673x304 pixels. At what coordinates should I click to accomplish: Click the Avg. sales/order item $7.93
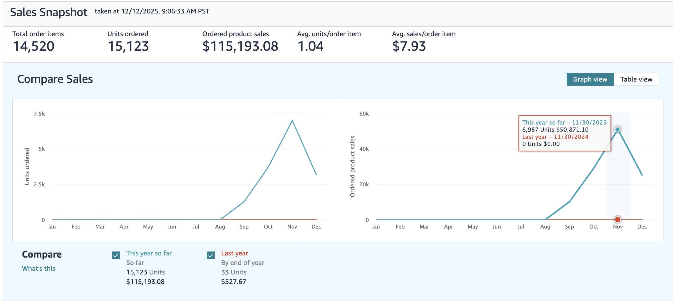click(x=409, y=46)
